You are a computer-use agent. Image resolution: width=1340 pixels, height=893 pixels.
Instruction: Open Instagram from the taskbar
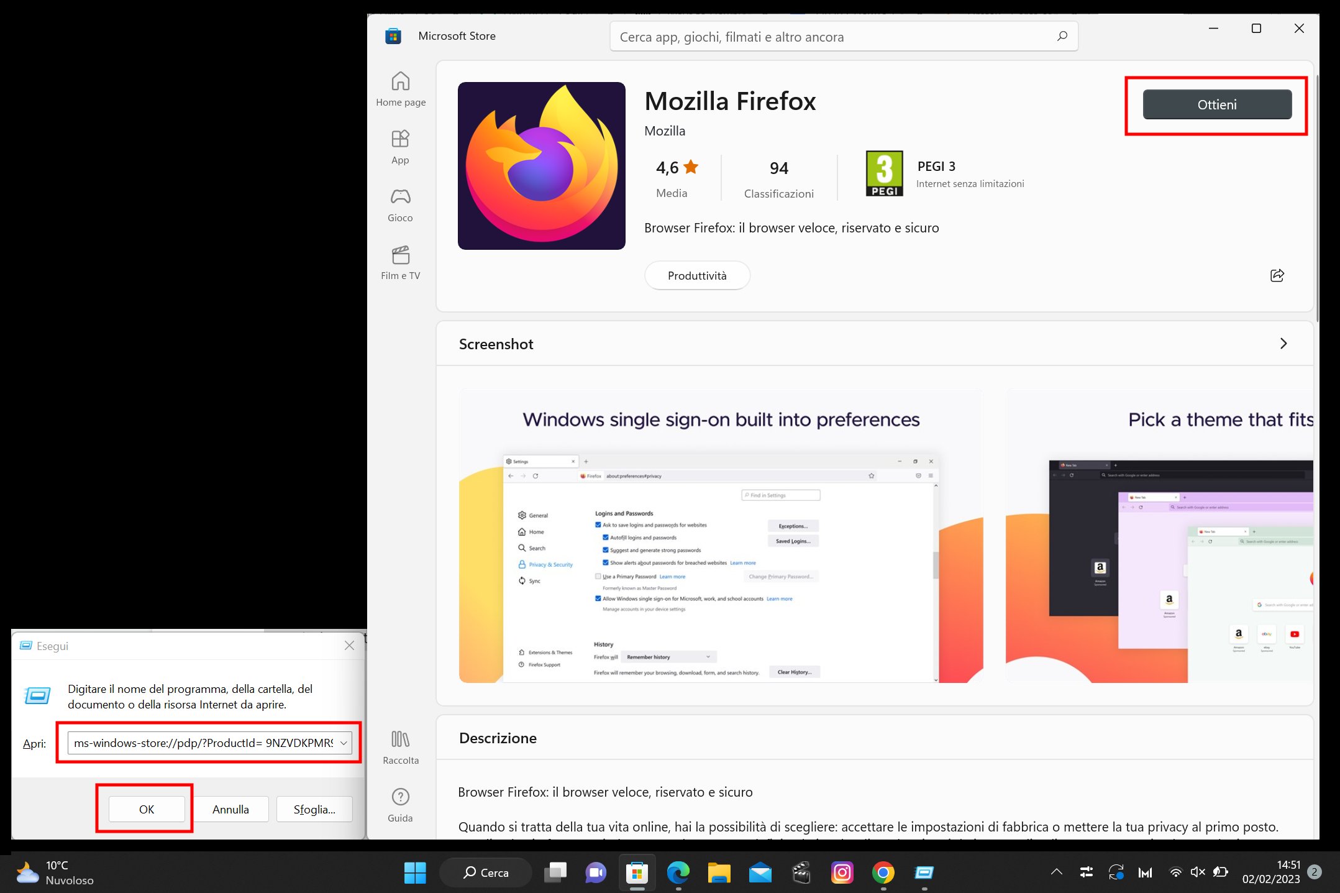(842, 872)
